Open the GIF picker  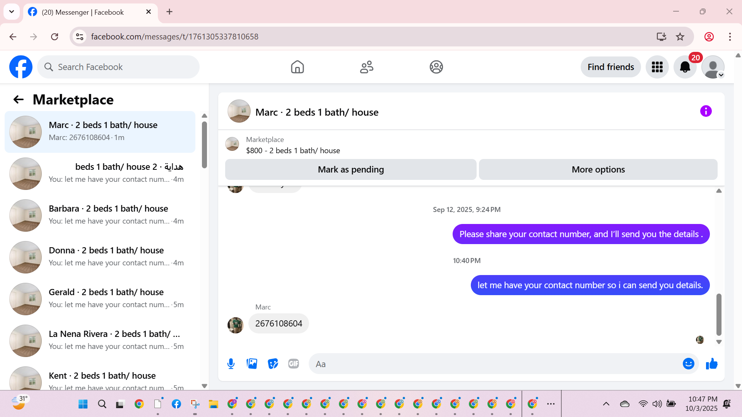pyautogui.click(x=294, y=364)
